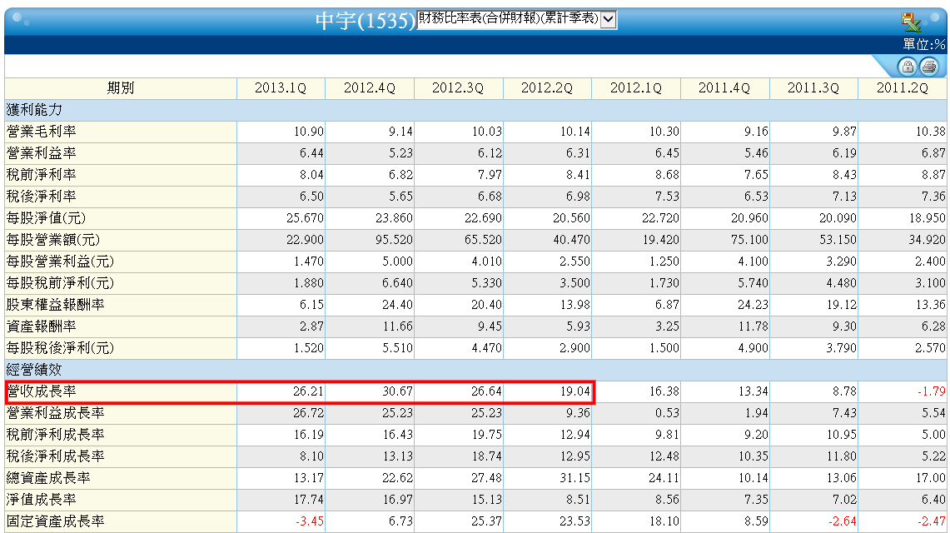Click the 中宇(1535) title text
Image resolution: width=950 pixels, height=533 pixels.
click(x=366, y=21)
